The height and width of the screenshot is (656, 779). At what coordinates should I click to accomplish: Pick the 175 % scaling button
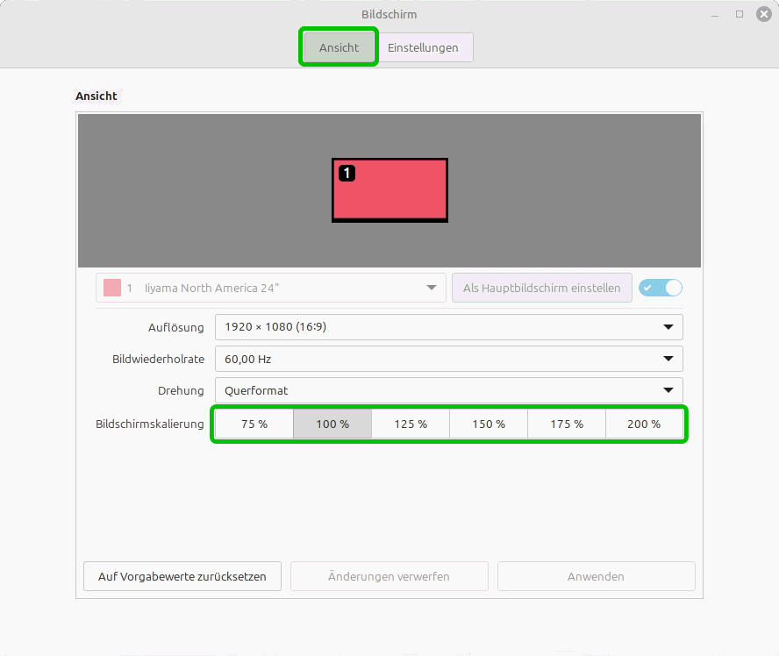567,424
